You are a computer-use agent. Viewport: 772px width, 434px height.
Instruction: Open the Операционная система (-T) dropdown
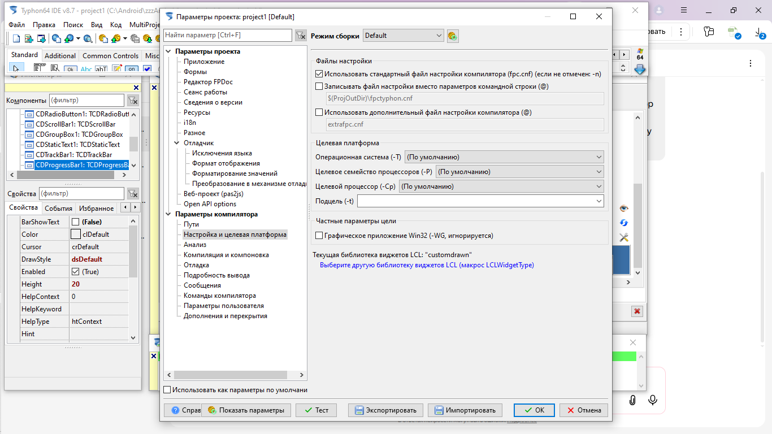pyautogui.click(x=504, y=157)
